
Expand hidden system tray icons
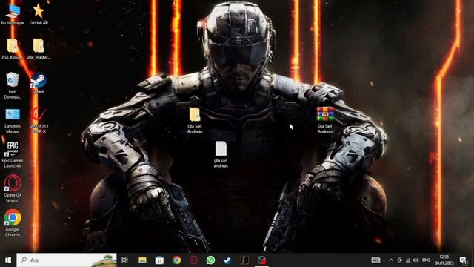coord(391,260)
